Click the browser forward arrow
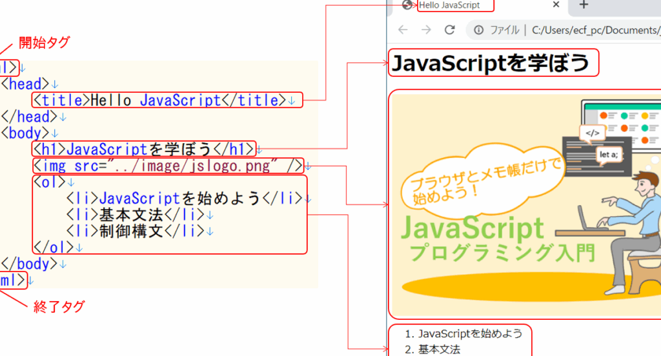This screenshot has height=356, width=661. pyautogui.click(x=426, y=30)
